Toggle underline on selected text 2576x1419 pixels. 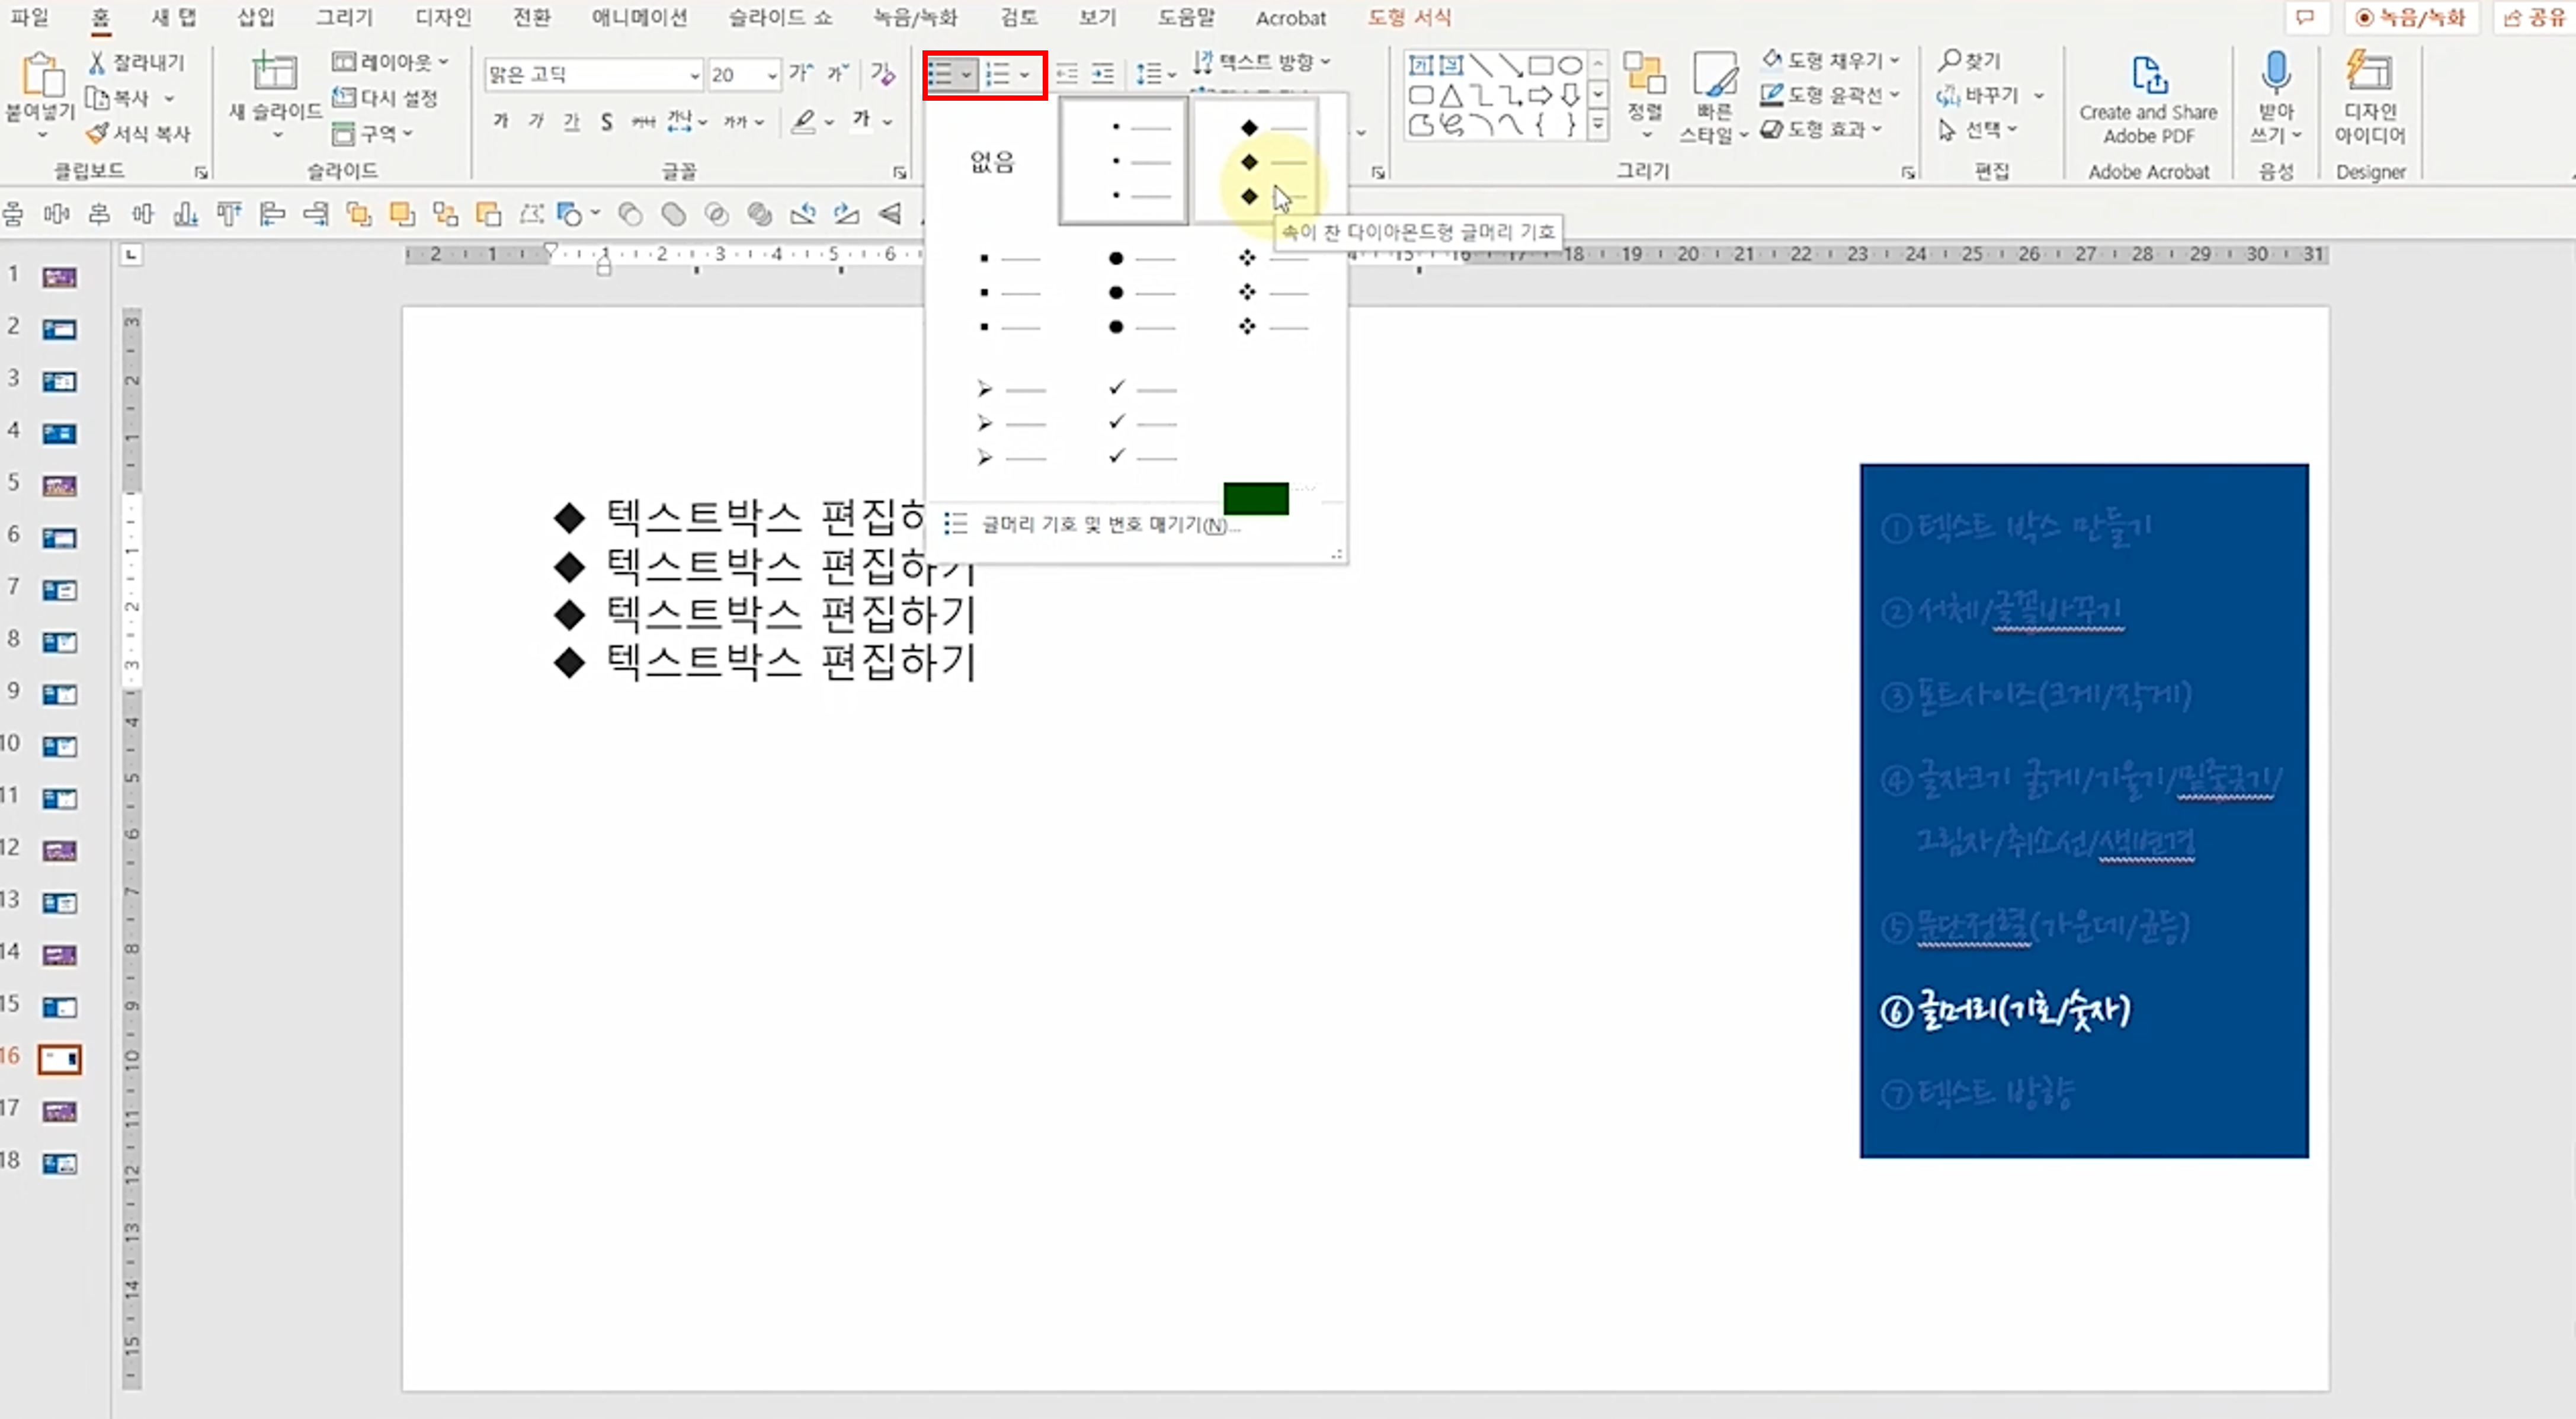pos(571,121)
